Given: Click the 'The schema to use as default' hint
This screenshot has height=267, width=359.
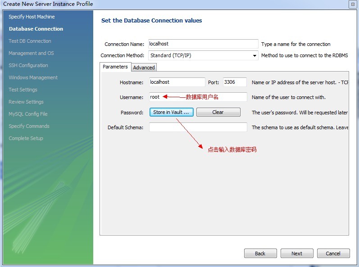Looking at the screenshot, I should click(x=300, y=127).
